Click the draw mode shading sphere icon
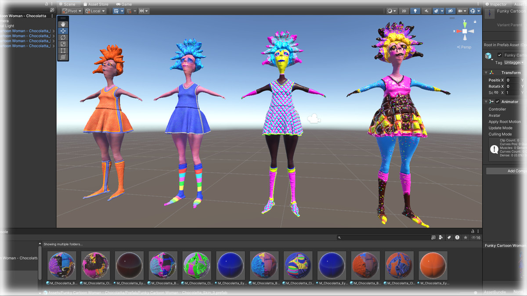 pos(390,11)
